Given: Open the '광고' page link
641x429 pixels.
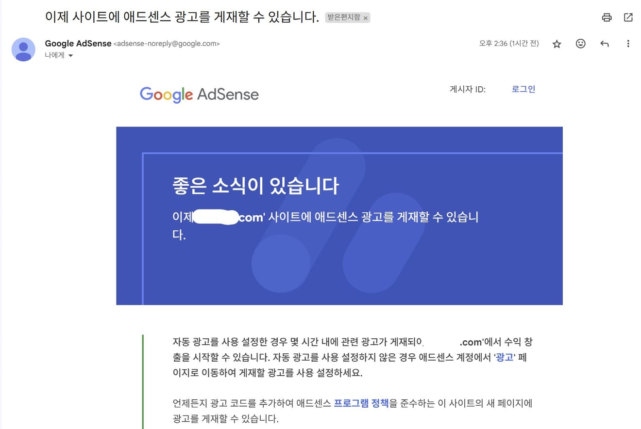Looking at the screenshot, I should coord(505,359).
